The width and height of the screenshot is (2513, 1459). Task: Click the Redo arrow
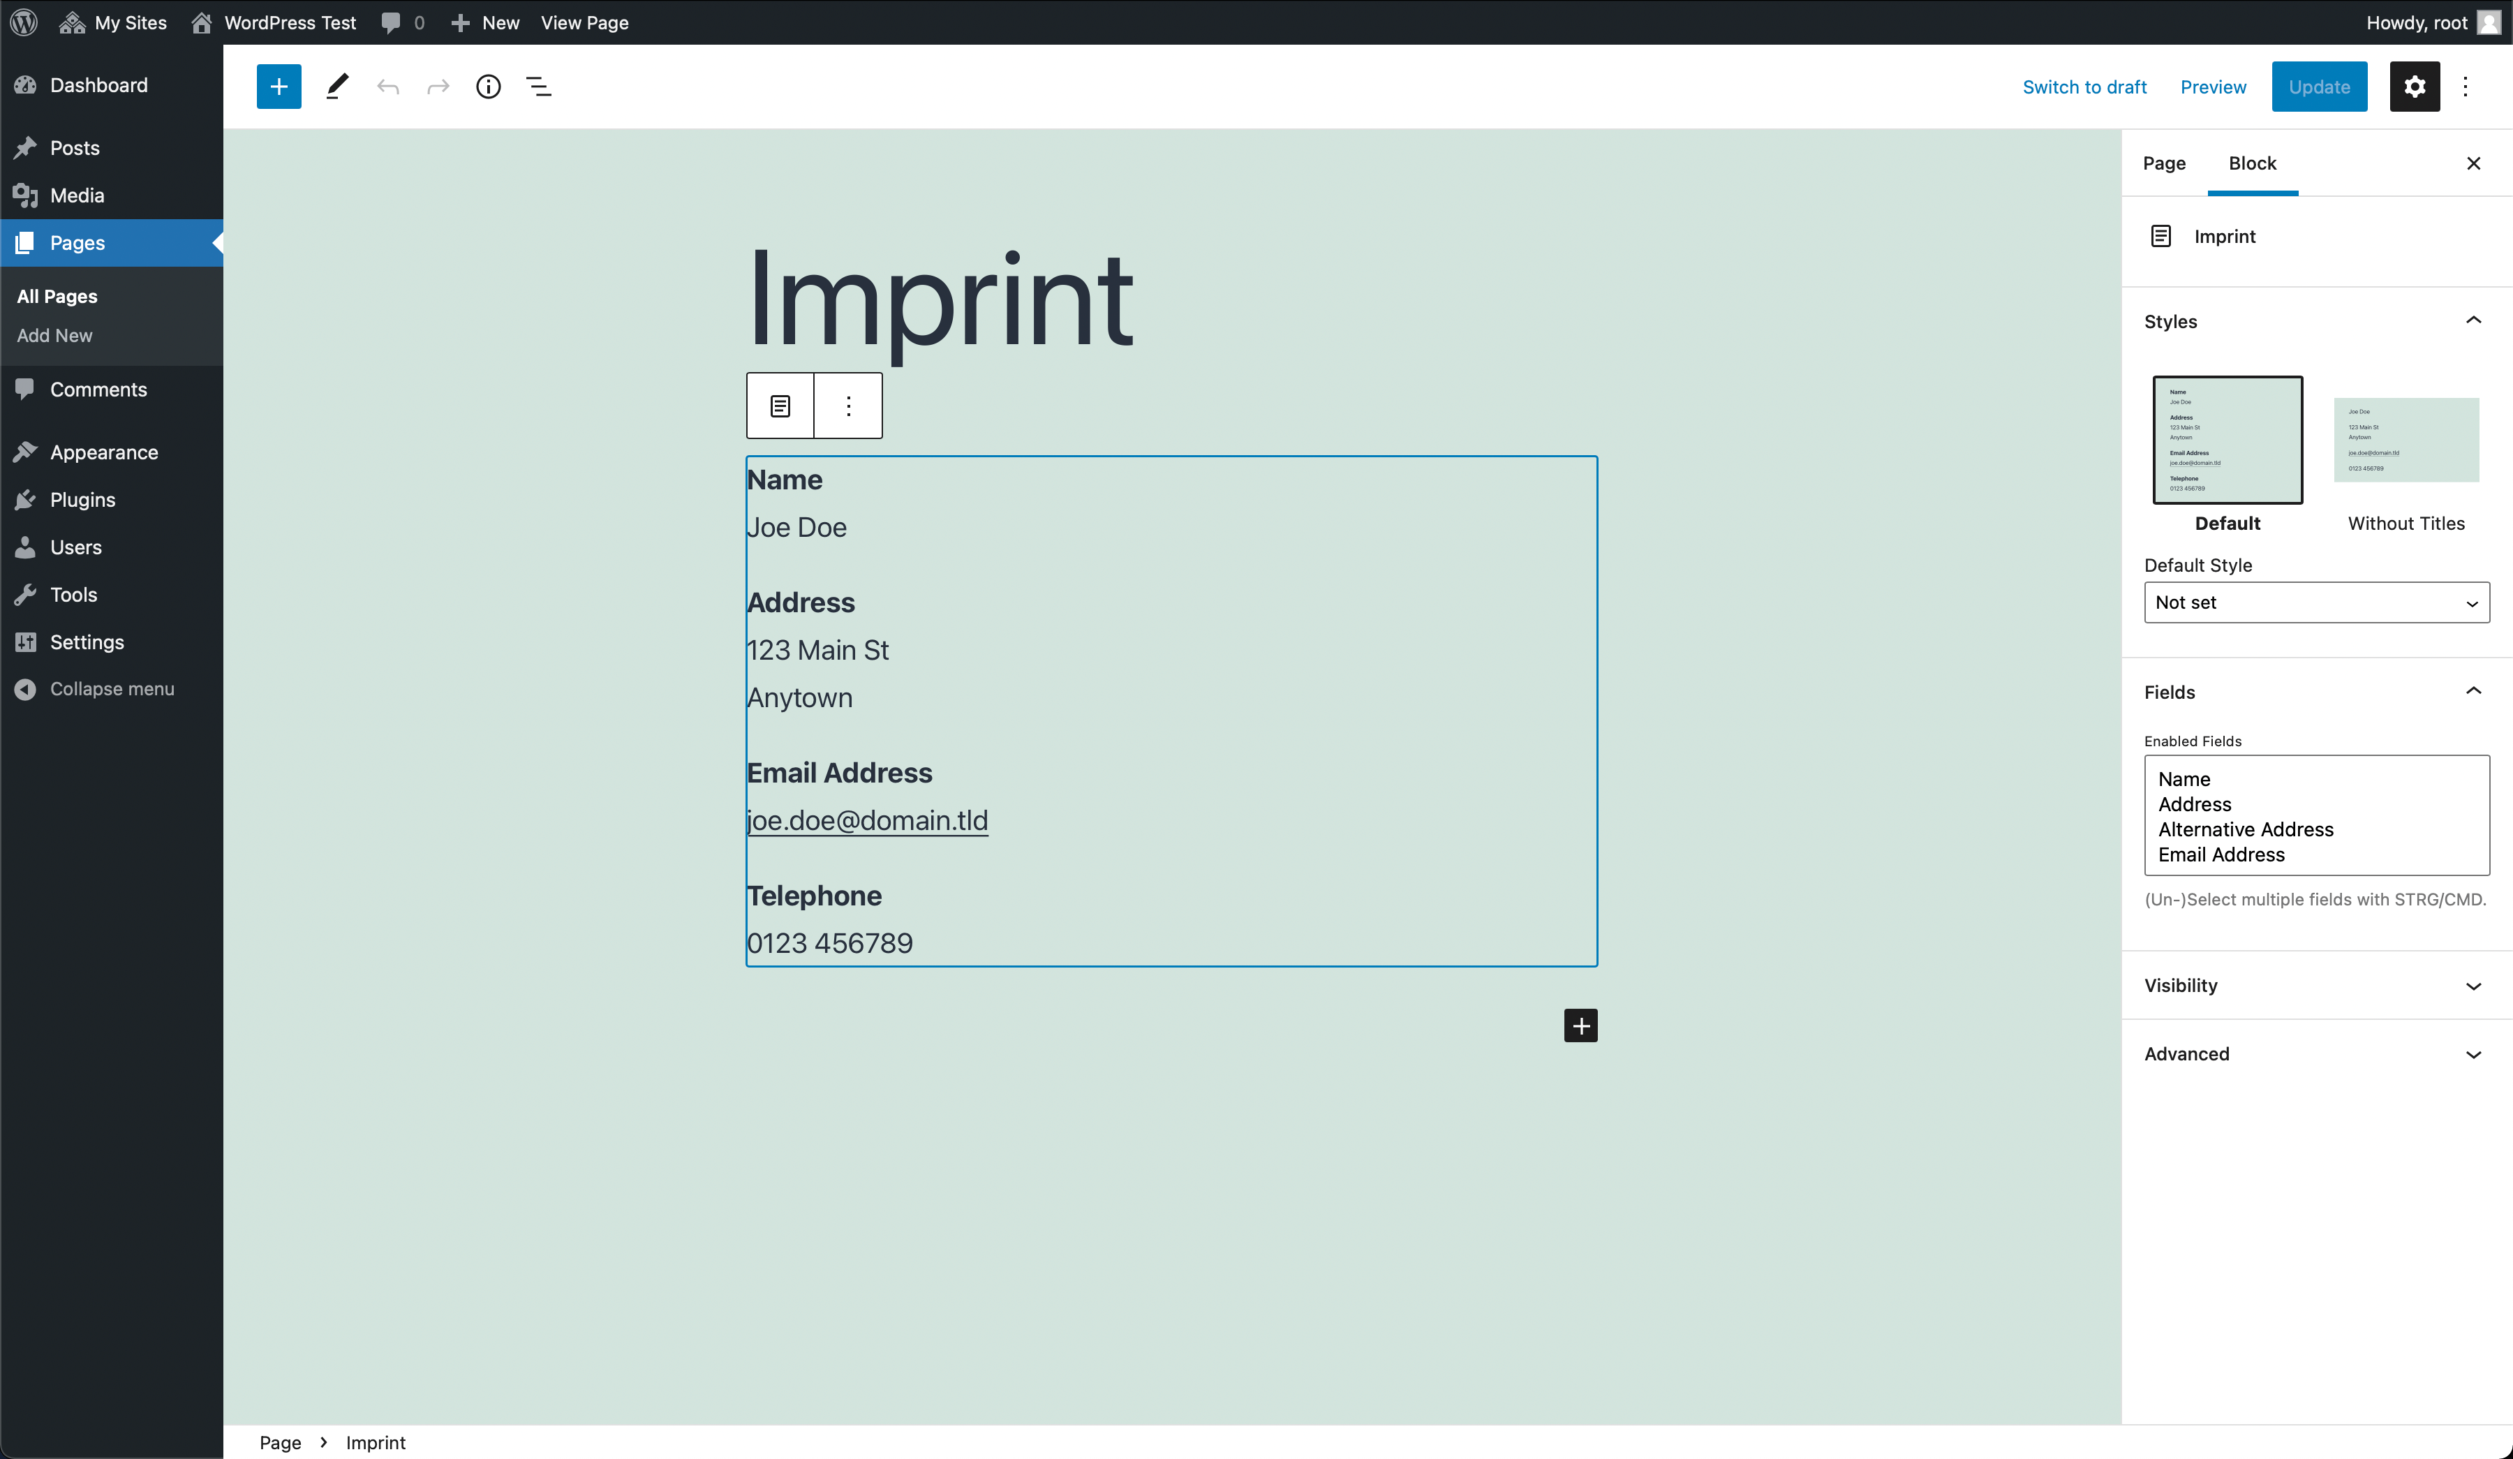click(x=438, y=87)
